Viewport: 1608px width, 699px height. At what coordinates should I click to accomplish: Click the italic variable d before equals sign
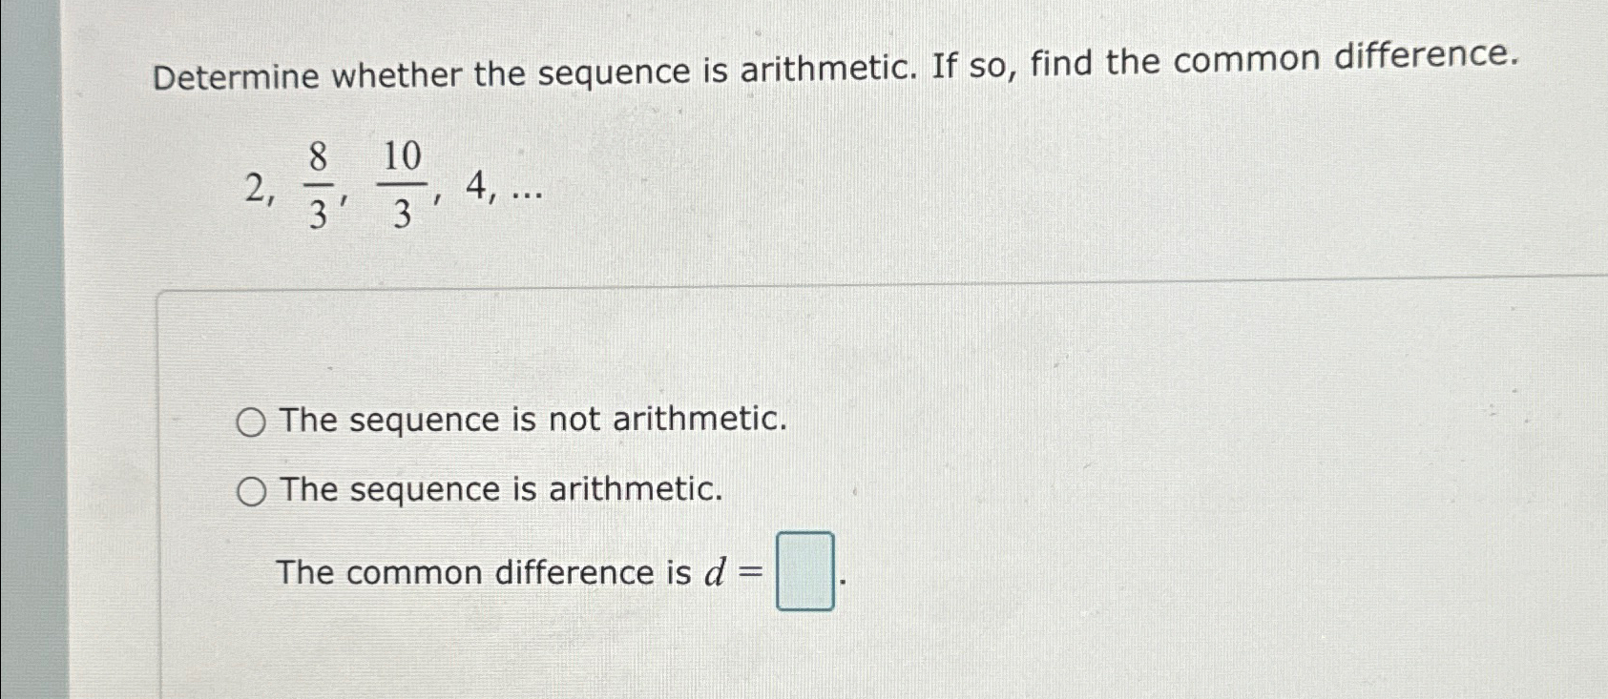point(715,571)
